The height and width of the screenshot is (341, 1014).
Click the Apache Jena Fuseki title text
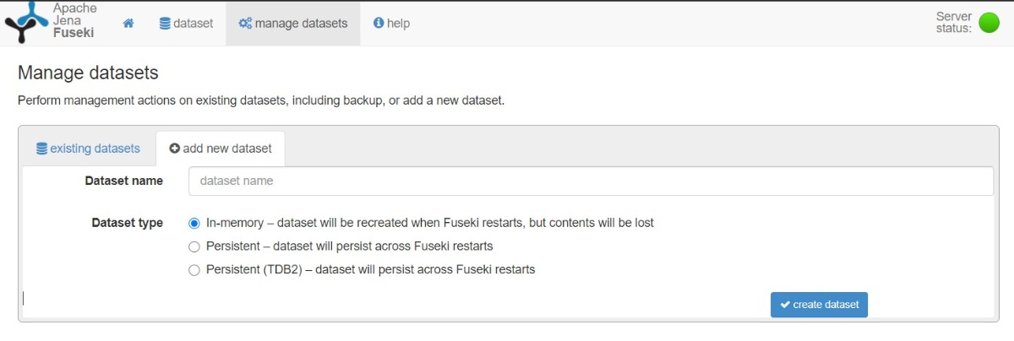(74, 21)
